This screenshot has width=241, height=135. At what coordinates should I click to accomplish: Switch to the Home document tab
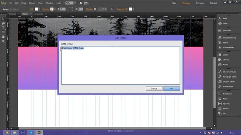pyautogui.click(x=25, y=14)
